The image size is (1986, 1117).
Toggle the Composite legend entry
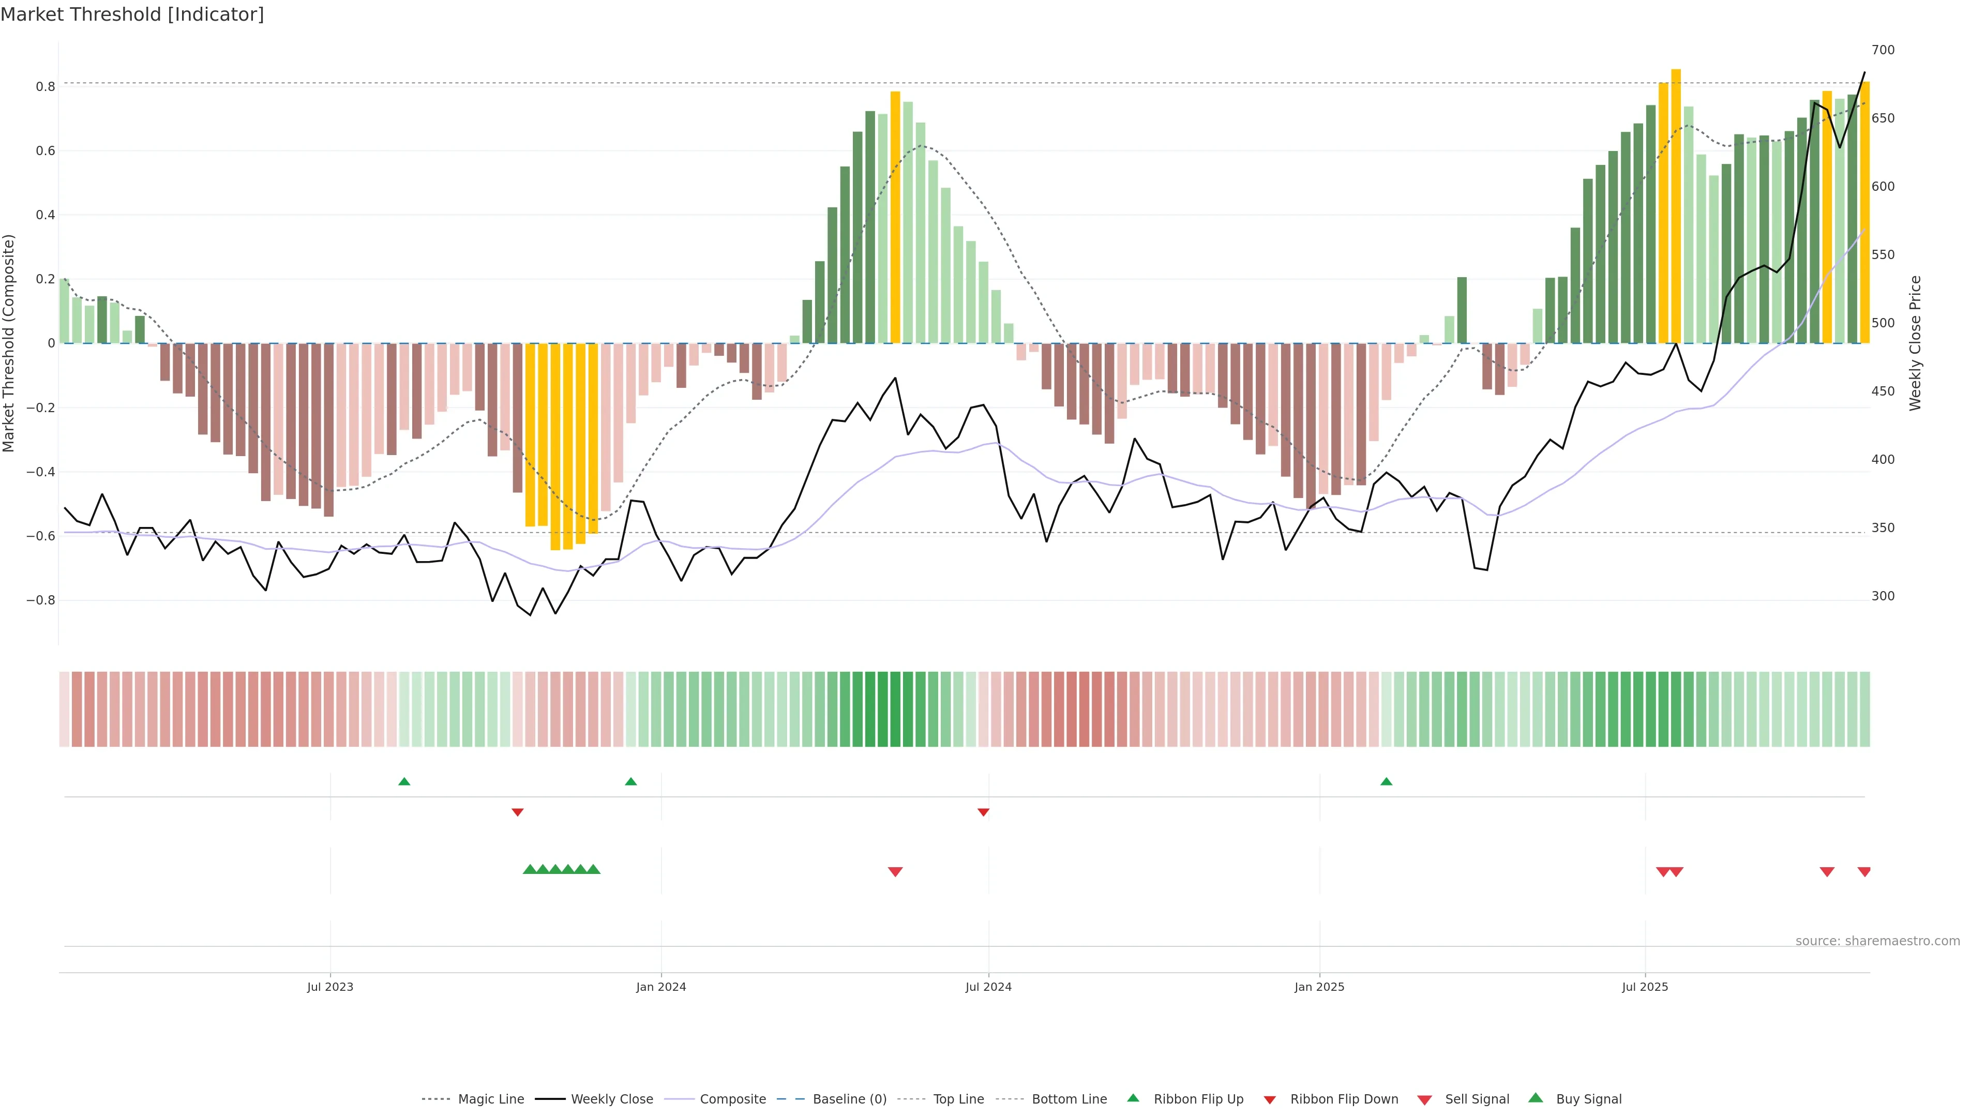coord(732,1099)
